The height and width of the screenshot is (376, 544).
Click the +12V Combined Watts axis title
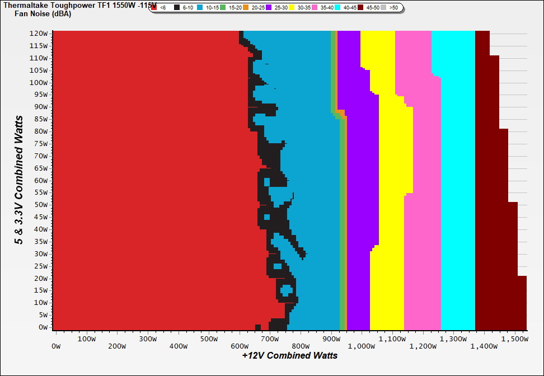tap(289, 355)
